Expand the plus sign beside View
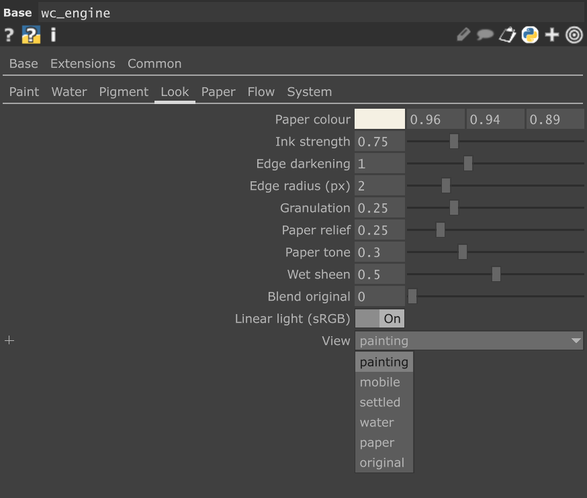 (9, 340)
